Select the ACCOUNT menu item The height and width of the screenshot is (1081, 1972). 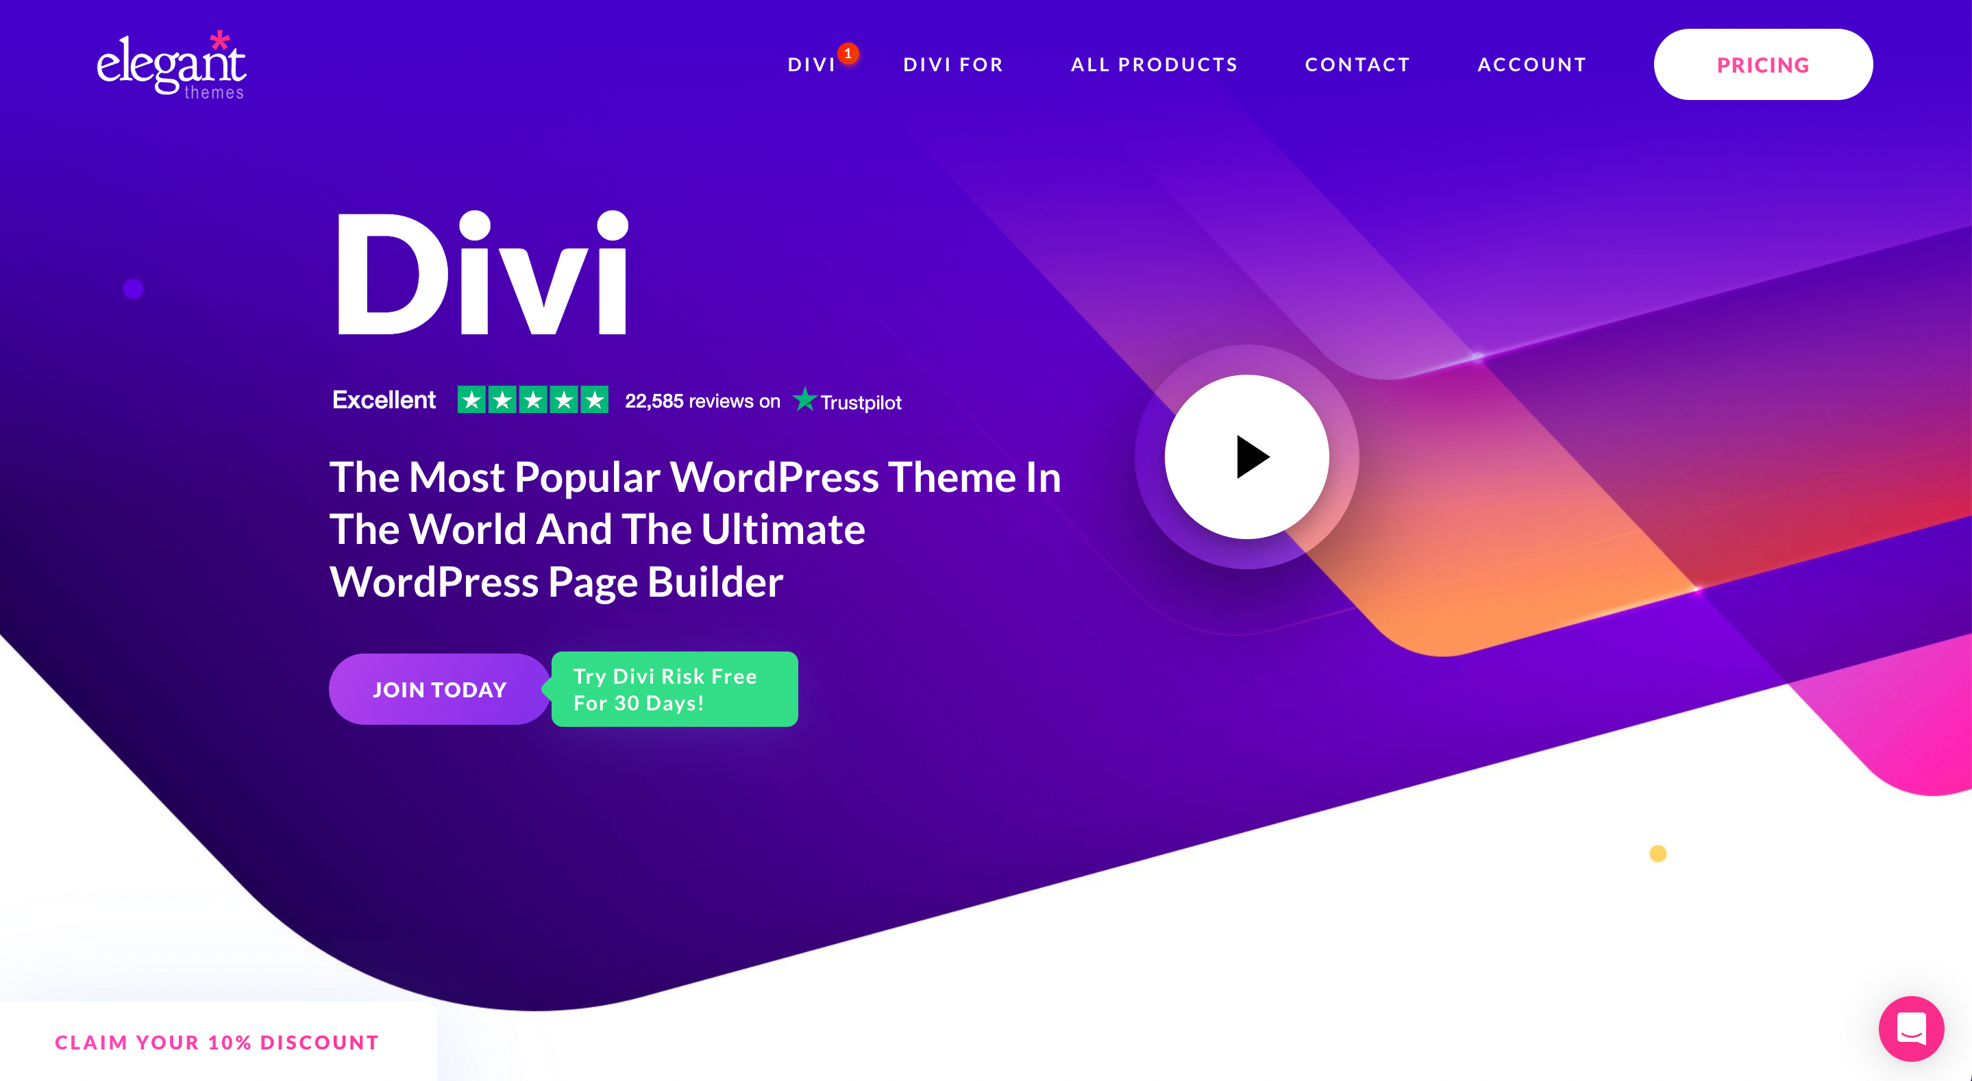(x=1531, y=62)
